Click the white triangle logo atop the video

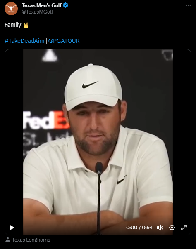coord(50,56)
